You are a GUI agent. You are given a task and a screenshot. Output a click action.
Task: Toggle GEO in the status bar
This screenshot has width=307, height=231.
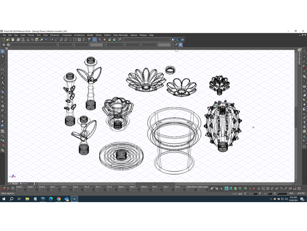tap(241, 194)
